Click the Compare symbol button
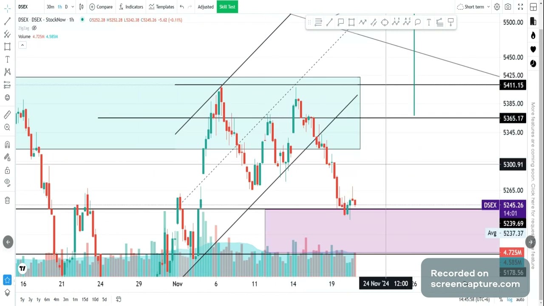544x306 pixels. (x=101, y=7)
